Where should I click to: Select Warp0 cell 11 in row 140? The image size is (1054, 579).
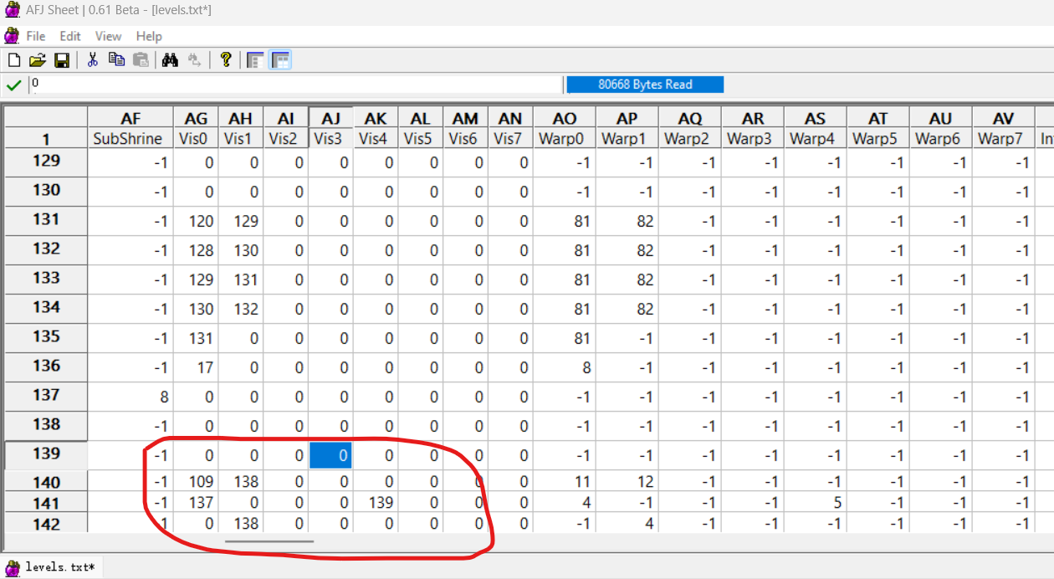pos(565,482)
